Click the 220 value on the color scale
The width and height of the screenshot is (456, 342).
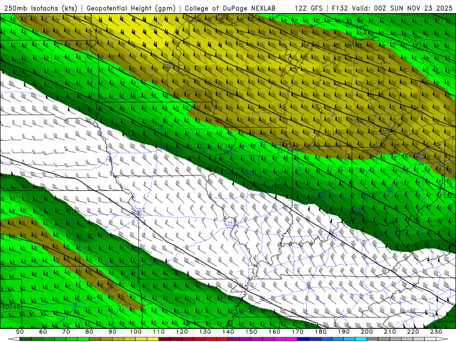point(413,332)
